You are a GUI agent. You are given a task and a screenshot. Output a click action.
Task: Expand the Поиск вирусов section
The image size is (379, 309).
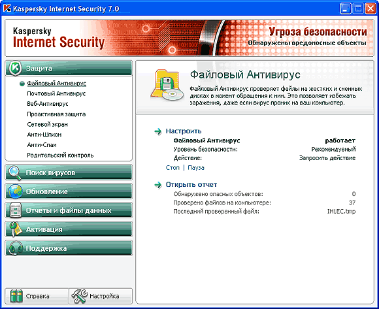(69, 172)
